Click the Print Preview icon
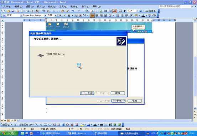 point(32,11)
